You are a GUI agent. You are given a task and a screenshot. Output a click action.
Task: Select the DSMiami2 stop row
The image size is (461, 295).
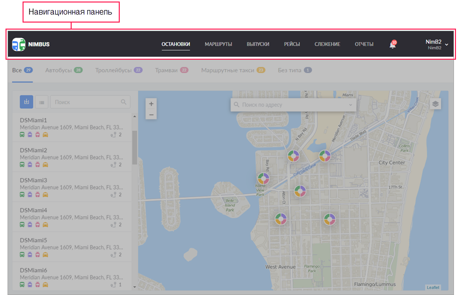72,158
